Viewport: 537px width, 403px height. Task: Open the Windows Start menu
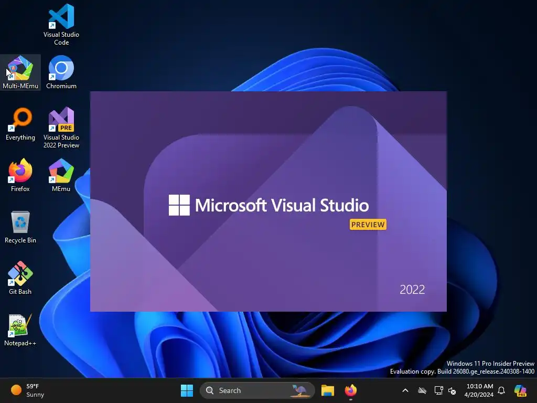tap(187, 390)
